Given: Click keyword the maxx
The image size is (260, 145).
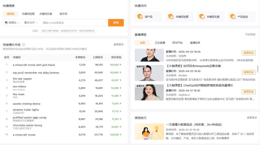Looking at the screenshot, I should coord(19,94).
